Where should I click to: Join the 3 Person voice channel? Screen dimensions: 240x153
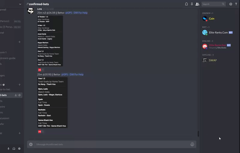point(11,27)
